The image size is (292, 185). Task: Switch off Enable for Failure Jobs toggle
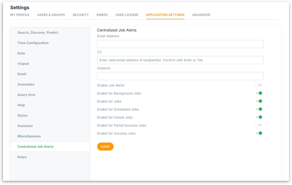[259, 117]
